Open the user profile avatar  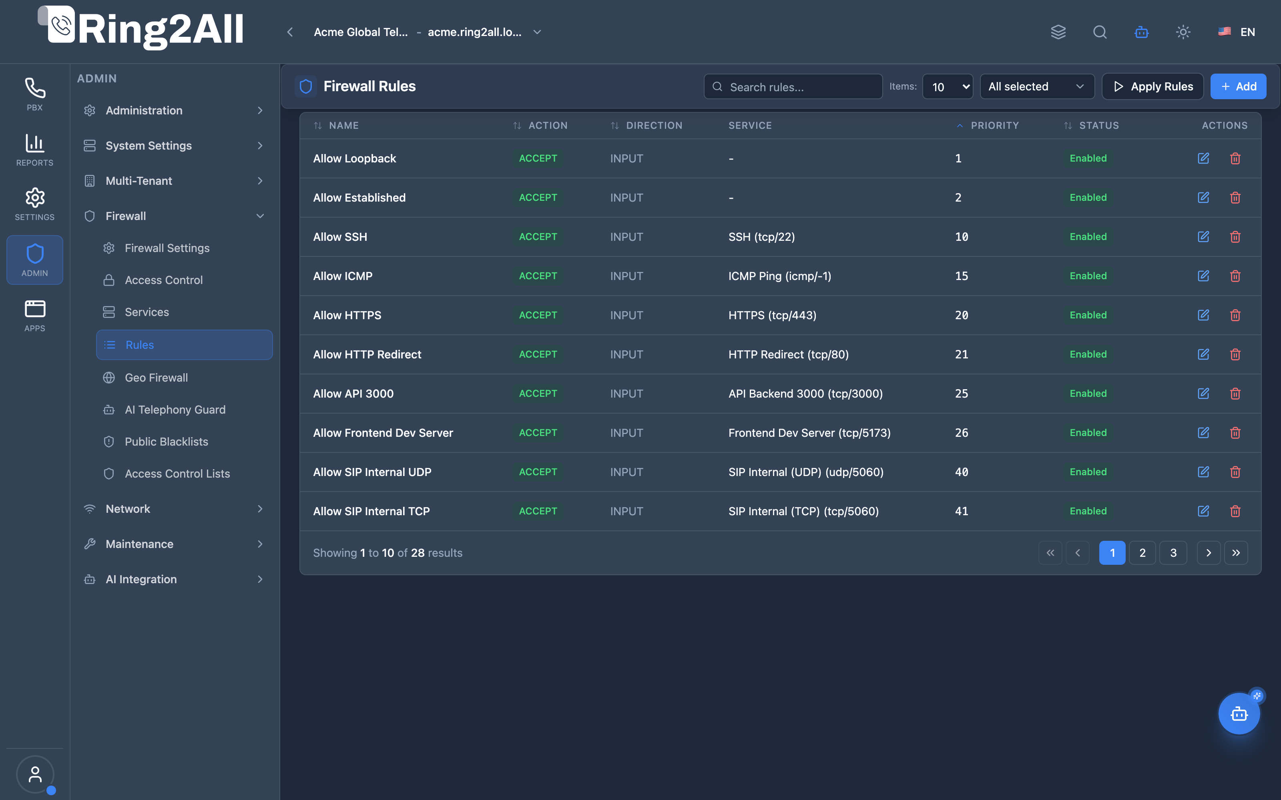35,775
